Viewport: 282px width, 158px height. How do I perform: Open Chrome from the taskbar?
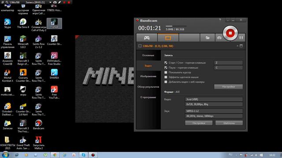click(x=55, y=155)
